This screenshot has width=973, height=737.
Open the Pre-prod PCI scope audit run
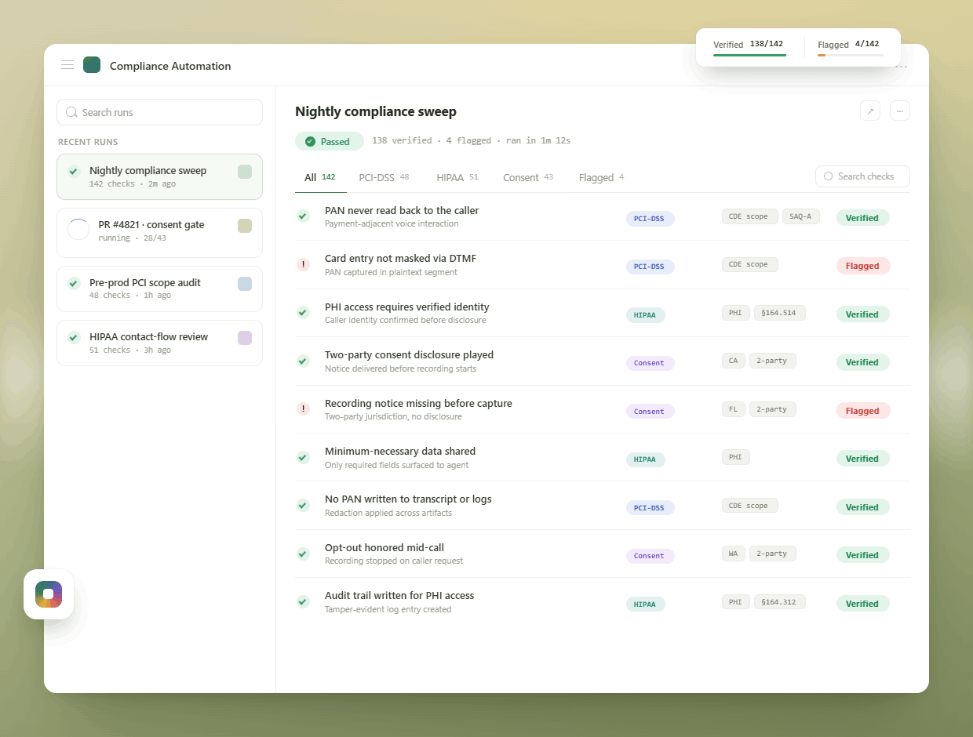[159, 289]
